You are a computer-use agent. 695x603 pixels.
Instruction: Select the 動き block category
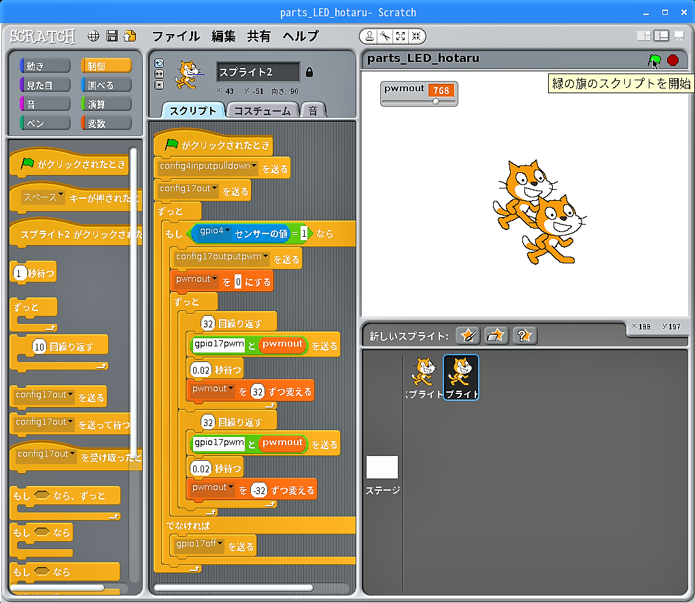[x=45, y=65]
